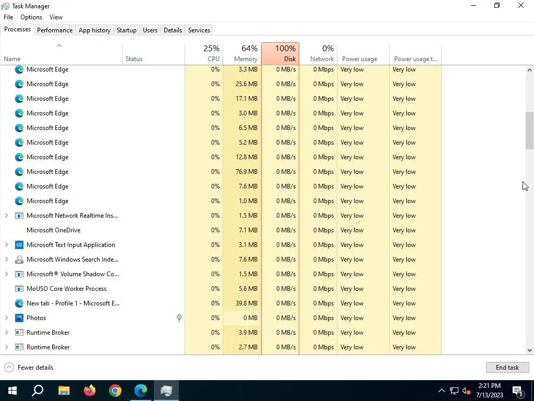This screenshot has width=534, height=401.
Task: Click the Microsoft Windows Search Indexer icon
Action: tap(19, 260)
